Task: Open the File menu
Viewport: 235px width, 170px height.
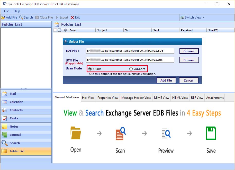Action: point(6,11)
